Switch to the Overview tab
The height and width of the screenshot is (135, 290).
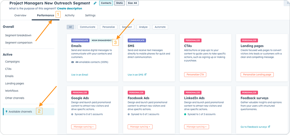(x=20, y=15)
